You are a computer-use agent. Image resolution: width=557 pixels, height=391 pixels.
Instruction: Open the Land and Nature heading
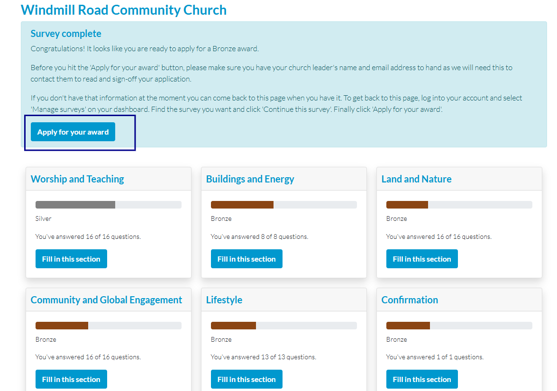[x=416, y=179]
